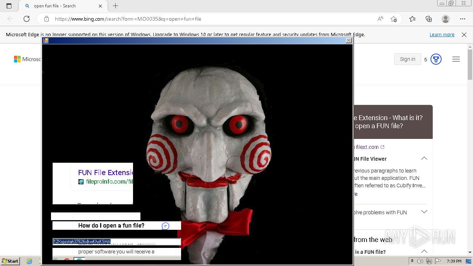Add this page to favorites
Viewport: 473px width, 266px height.
tap(394, 19)
